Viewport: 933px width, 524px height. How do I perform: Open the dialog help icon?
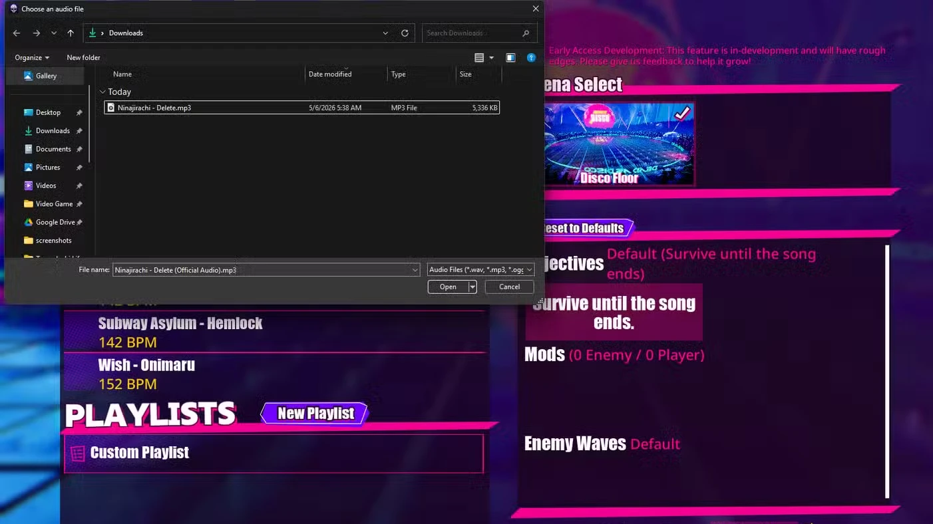[531, 58]
